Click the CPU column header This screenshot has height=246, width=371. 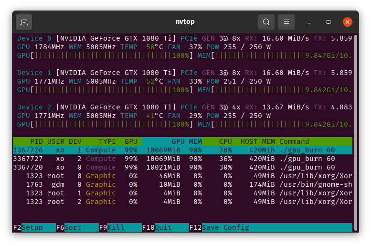point(225,141)
